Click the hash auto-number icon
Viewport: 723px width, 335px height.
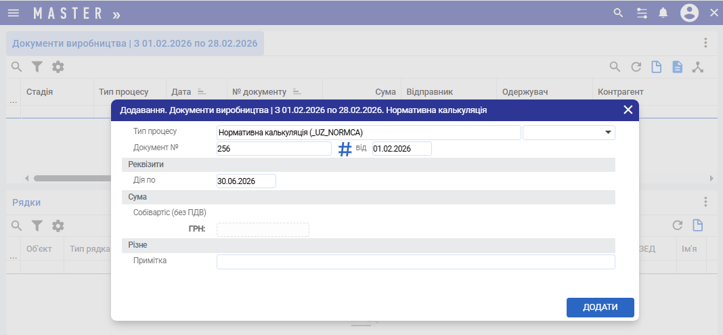coord(345,150)
